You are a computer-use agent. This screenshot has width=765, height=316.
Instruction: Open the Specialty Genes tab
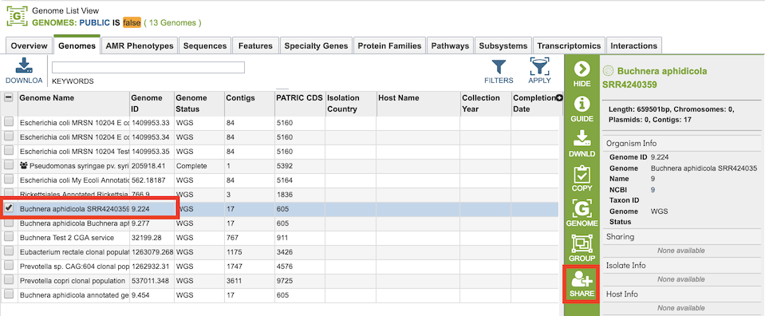[316, 46]
